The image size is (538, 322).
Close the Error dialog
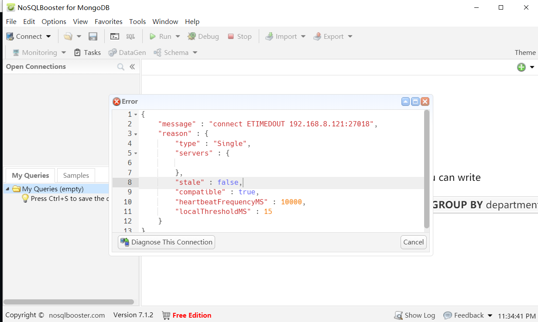coord(425,102)
